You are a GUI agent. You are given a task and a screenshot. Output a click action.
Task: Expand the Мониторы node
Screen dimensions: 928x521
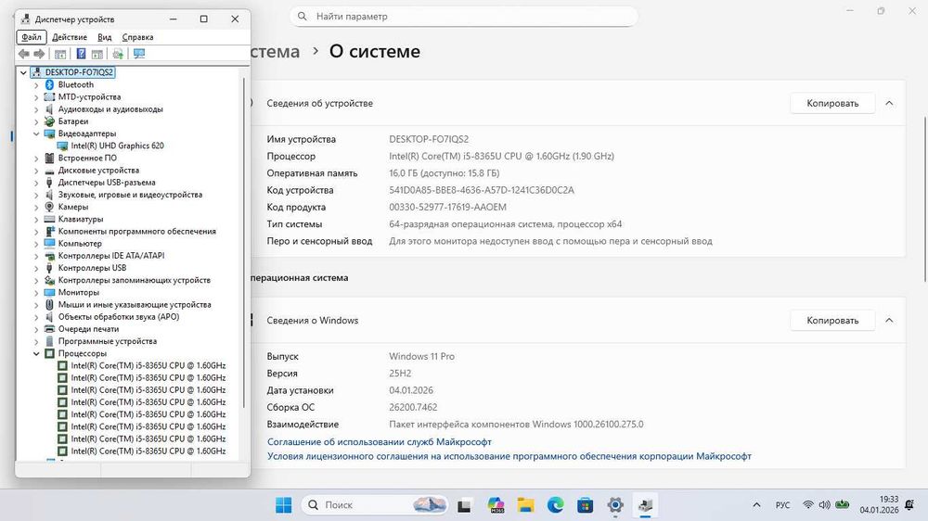pyautogui.click(x=36, y=293)
